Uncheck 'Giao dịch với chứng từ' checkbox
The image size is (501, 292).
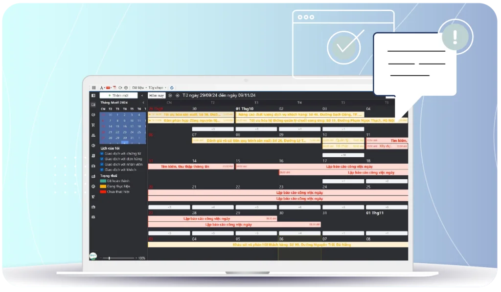(102, 153)
